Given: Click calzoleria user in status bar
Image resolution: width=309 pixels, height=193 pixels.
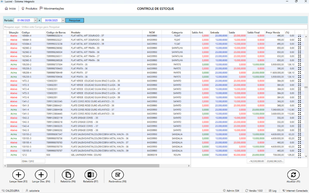Looking at the screenshot, I should click(x=32, y=191).
